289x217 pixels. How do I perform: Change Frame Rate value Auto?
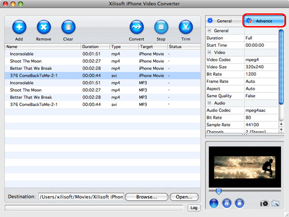click(261, 82)
